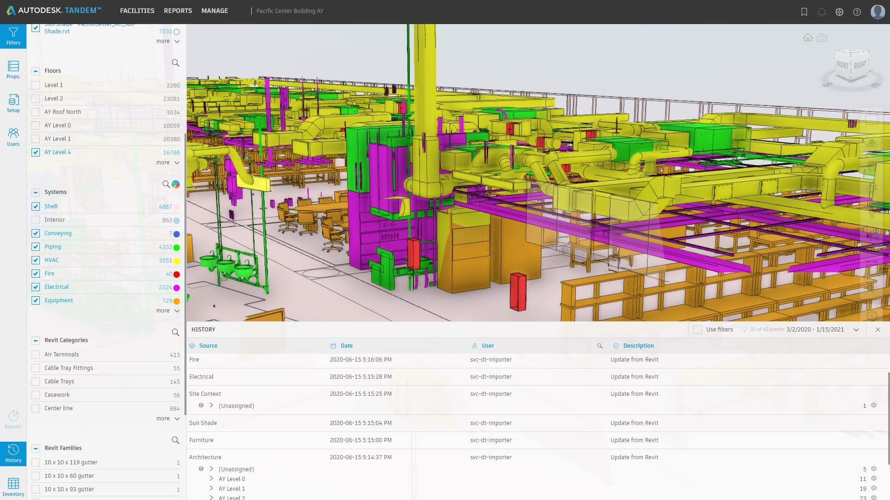Open the REPORTS menu
This screenshot has width=890, height=500.
[178, 11]
